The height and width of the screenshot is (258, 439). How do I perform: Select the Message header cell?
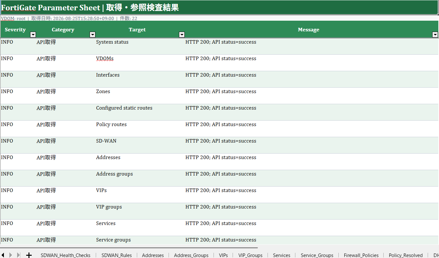[x=312, y=29]
